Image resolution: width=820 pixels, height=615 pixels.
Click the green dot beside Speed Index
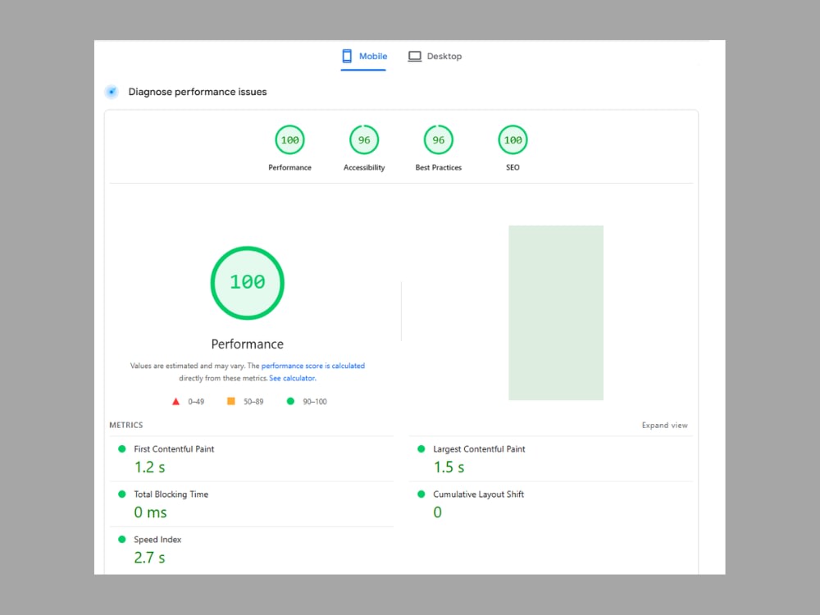(122, 540)
